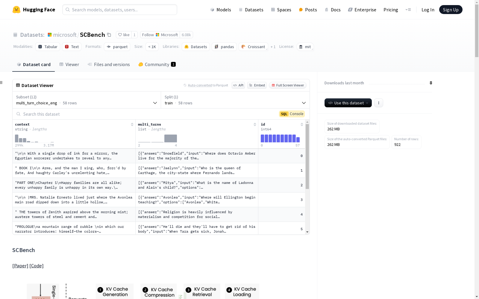
Task: Select the parquet format tag
Action: coord(117,47)
